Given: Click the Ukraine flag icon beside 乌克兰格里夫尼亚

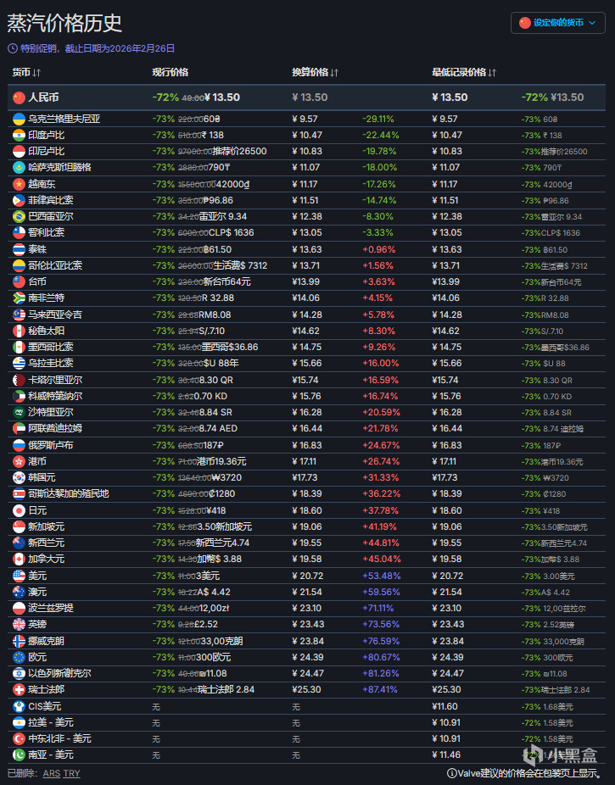Looking at the screenshot, I should [19, 120].
